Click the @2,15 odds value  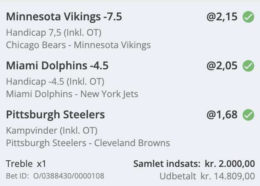[x=222, y=17]
